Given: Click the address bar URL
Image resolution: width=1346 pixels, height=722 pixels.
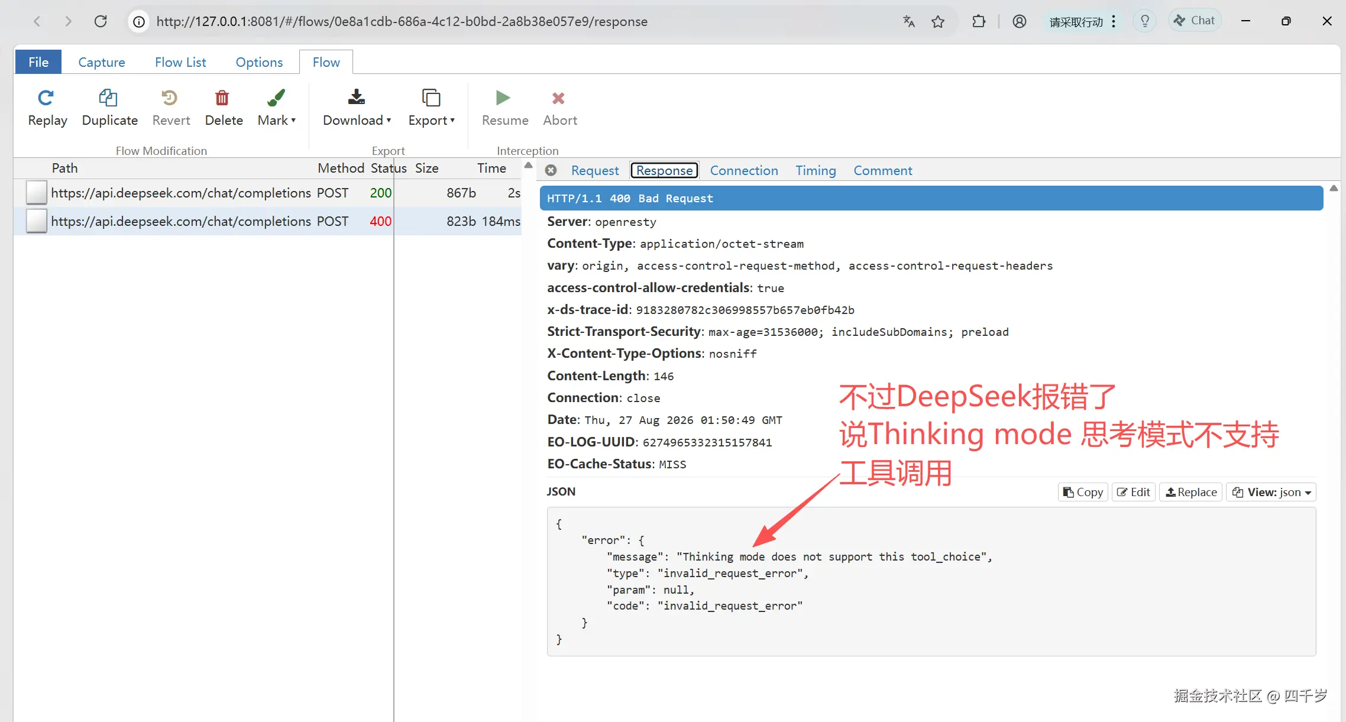Looking at the screenshot, I should click(402, 22).
